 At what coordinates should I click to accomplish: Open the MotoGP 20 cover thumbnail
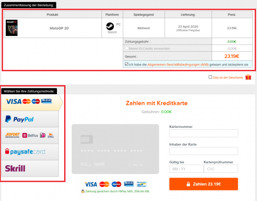coord(11,28)
